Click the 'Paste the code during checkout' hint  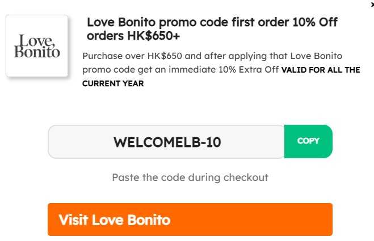[x=190, y=177]
